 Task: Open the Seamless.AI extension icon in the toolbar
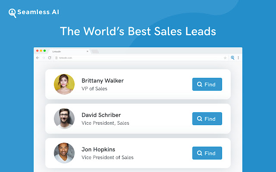tap(232, 58)
